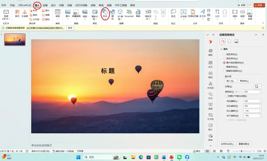
Task: Adjust the 向上偏移(O) value spinner
Action: click(260, 111)
